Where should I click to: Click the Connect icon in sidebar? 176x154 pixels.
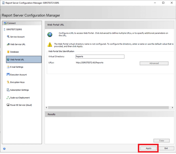click(5, 23)
